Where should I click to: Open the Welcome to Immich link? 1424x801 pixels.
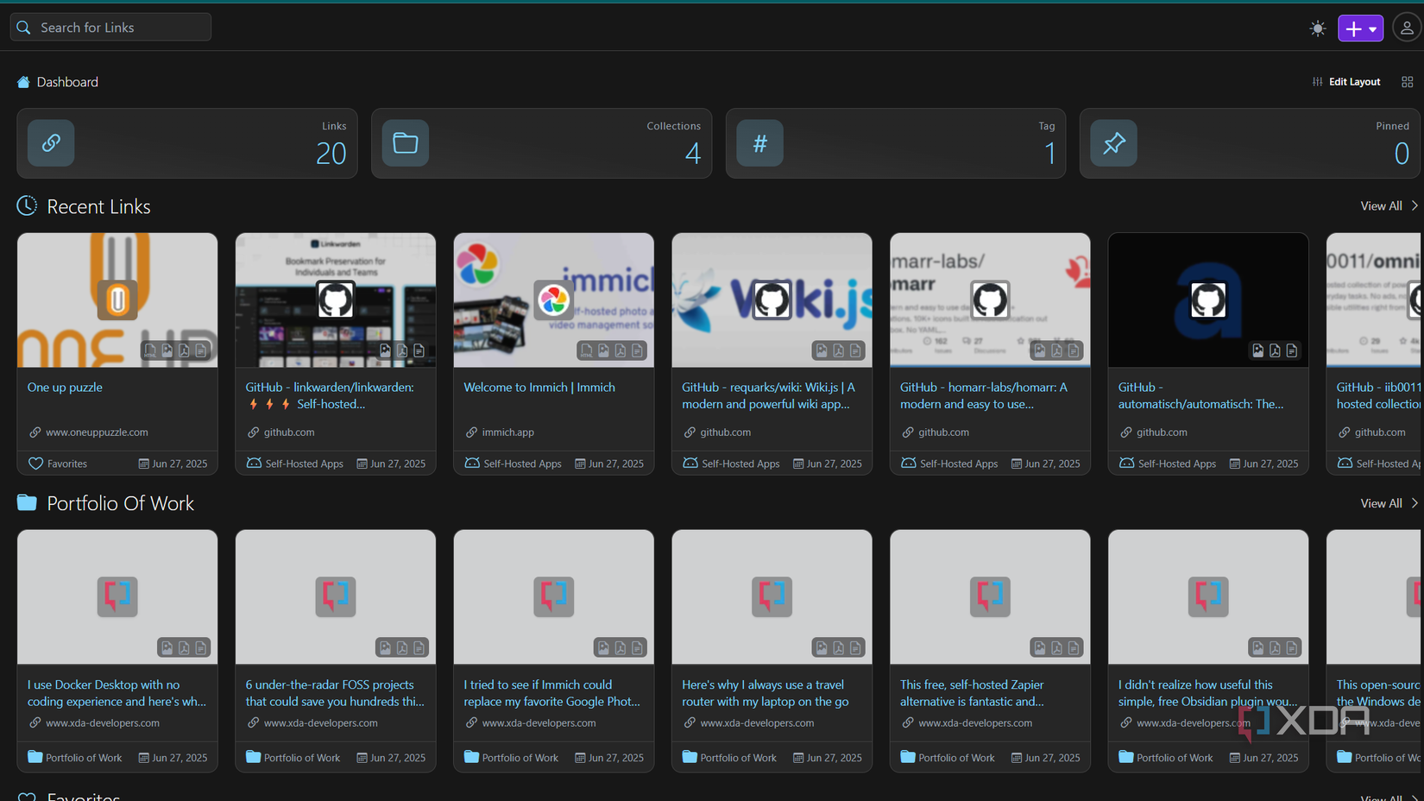[539, 387]
